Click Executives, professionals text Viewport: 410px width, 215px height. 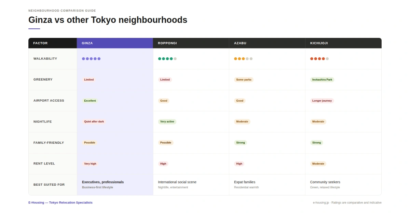[x=103, y=182]
